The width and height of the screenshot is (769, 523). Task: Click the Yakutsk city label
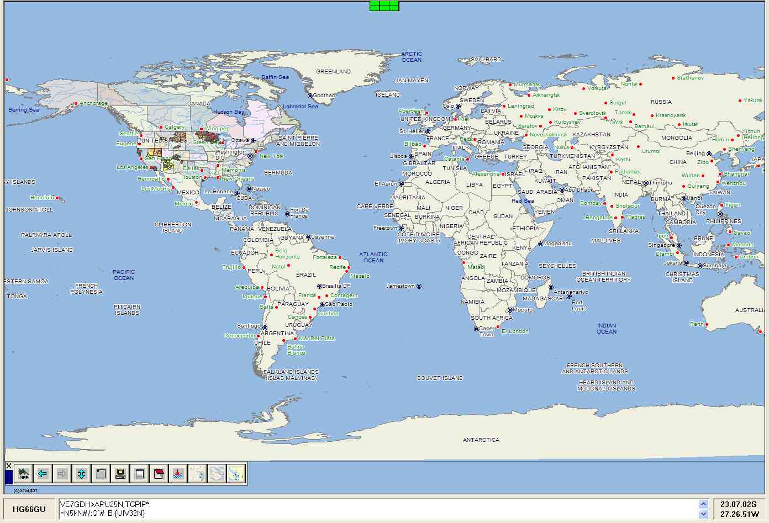point(753,101)
